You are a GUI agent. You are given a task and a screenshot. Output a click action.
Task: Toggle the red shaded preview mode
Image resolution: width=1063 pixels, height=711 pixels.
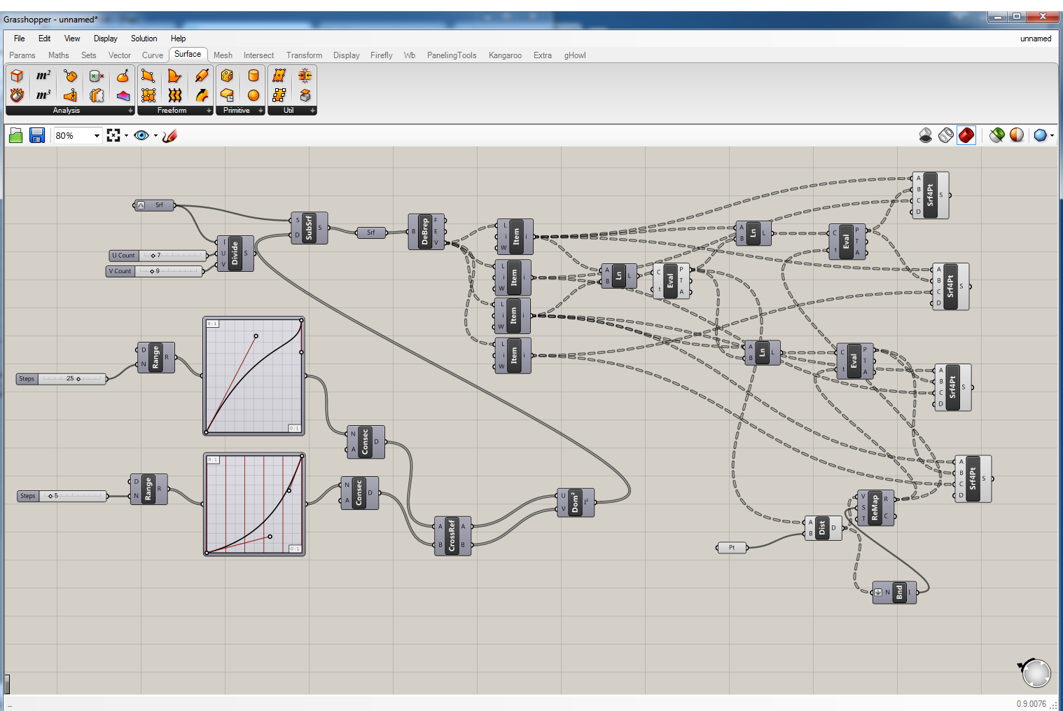(966, 135)
